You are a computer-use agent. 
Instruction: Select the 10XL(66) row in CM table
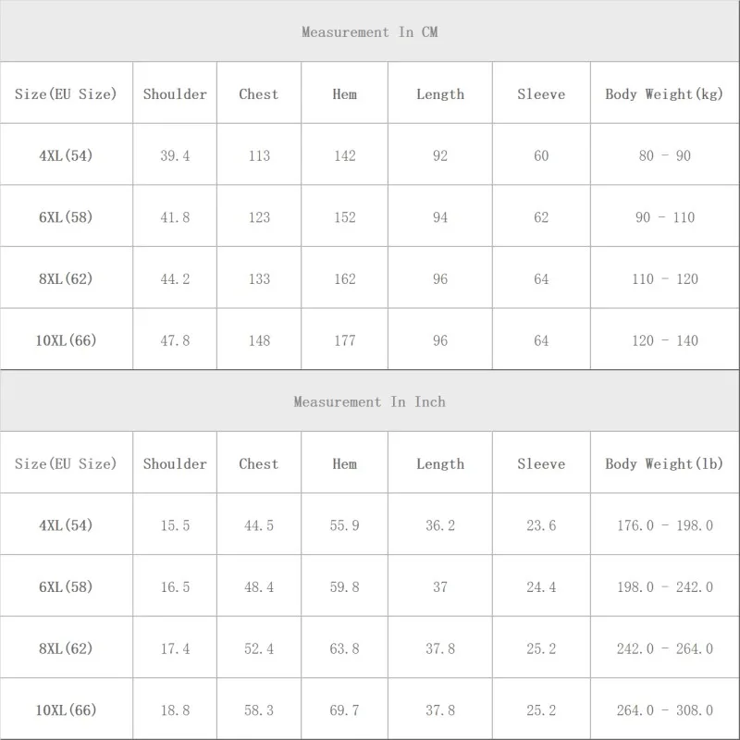click(369, 339)
